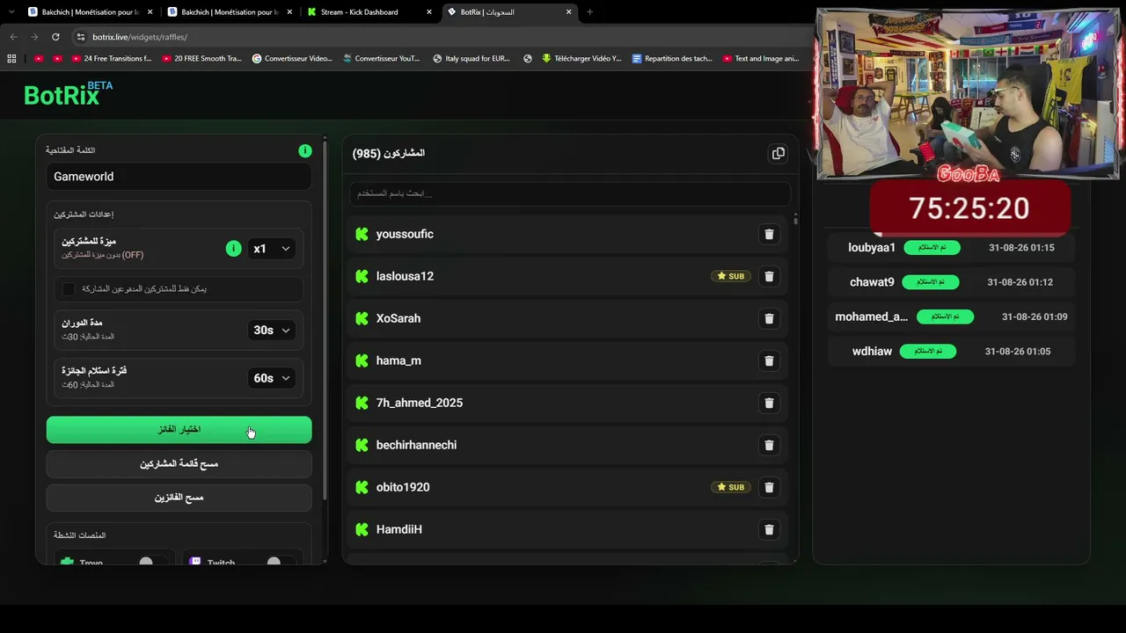
Task: Copy the participants list with the copy icon
Action: tap(778, 154)
